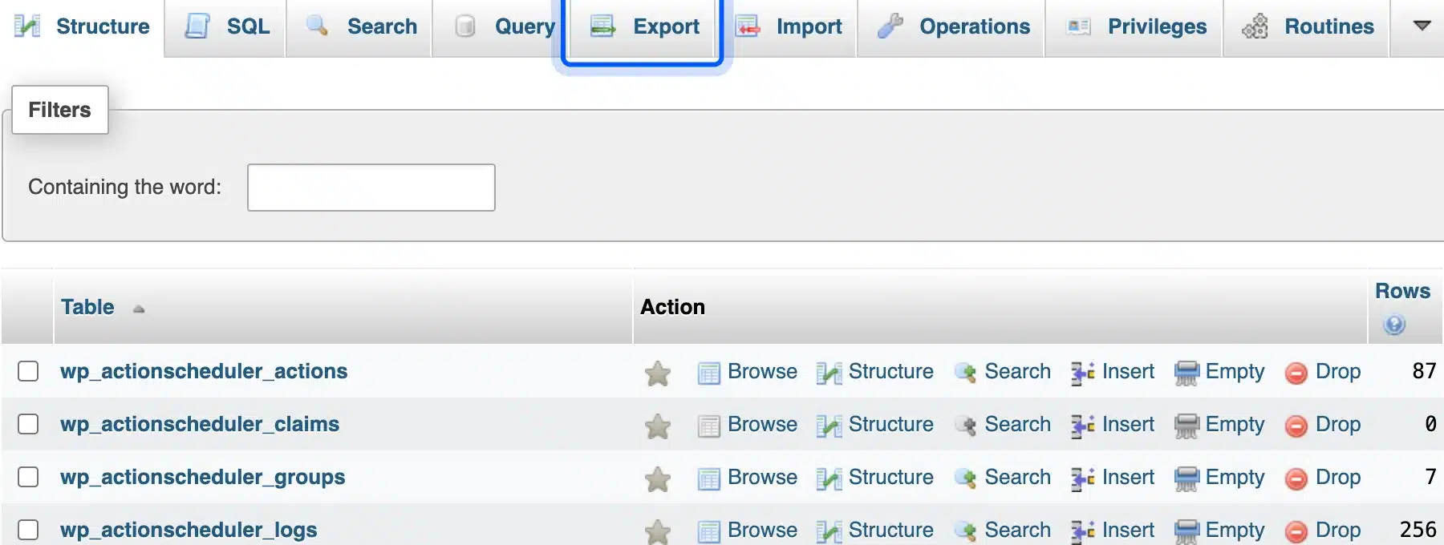Click Empty icon for wp_actionscheduler_actions
The image size is (1444, 545).
point(1186,373)
